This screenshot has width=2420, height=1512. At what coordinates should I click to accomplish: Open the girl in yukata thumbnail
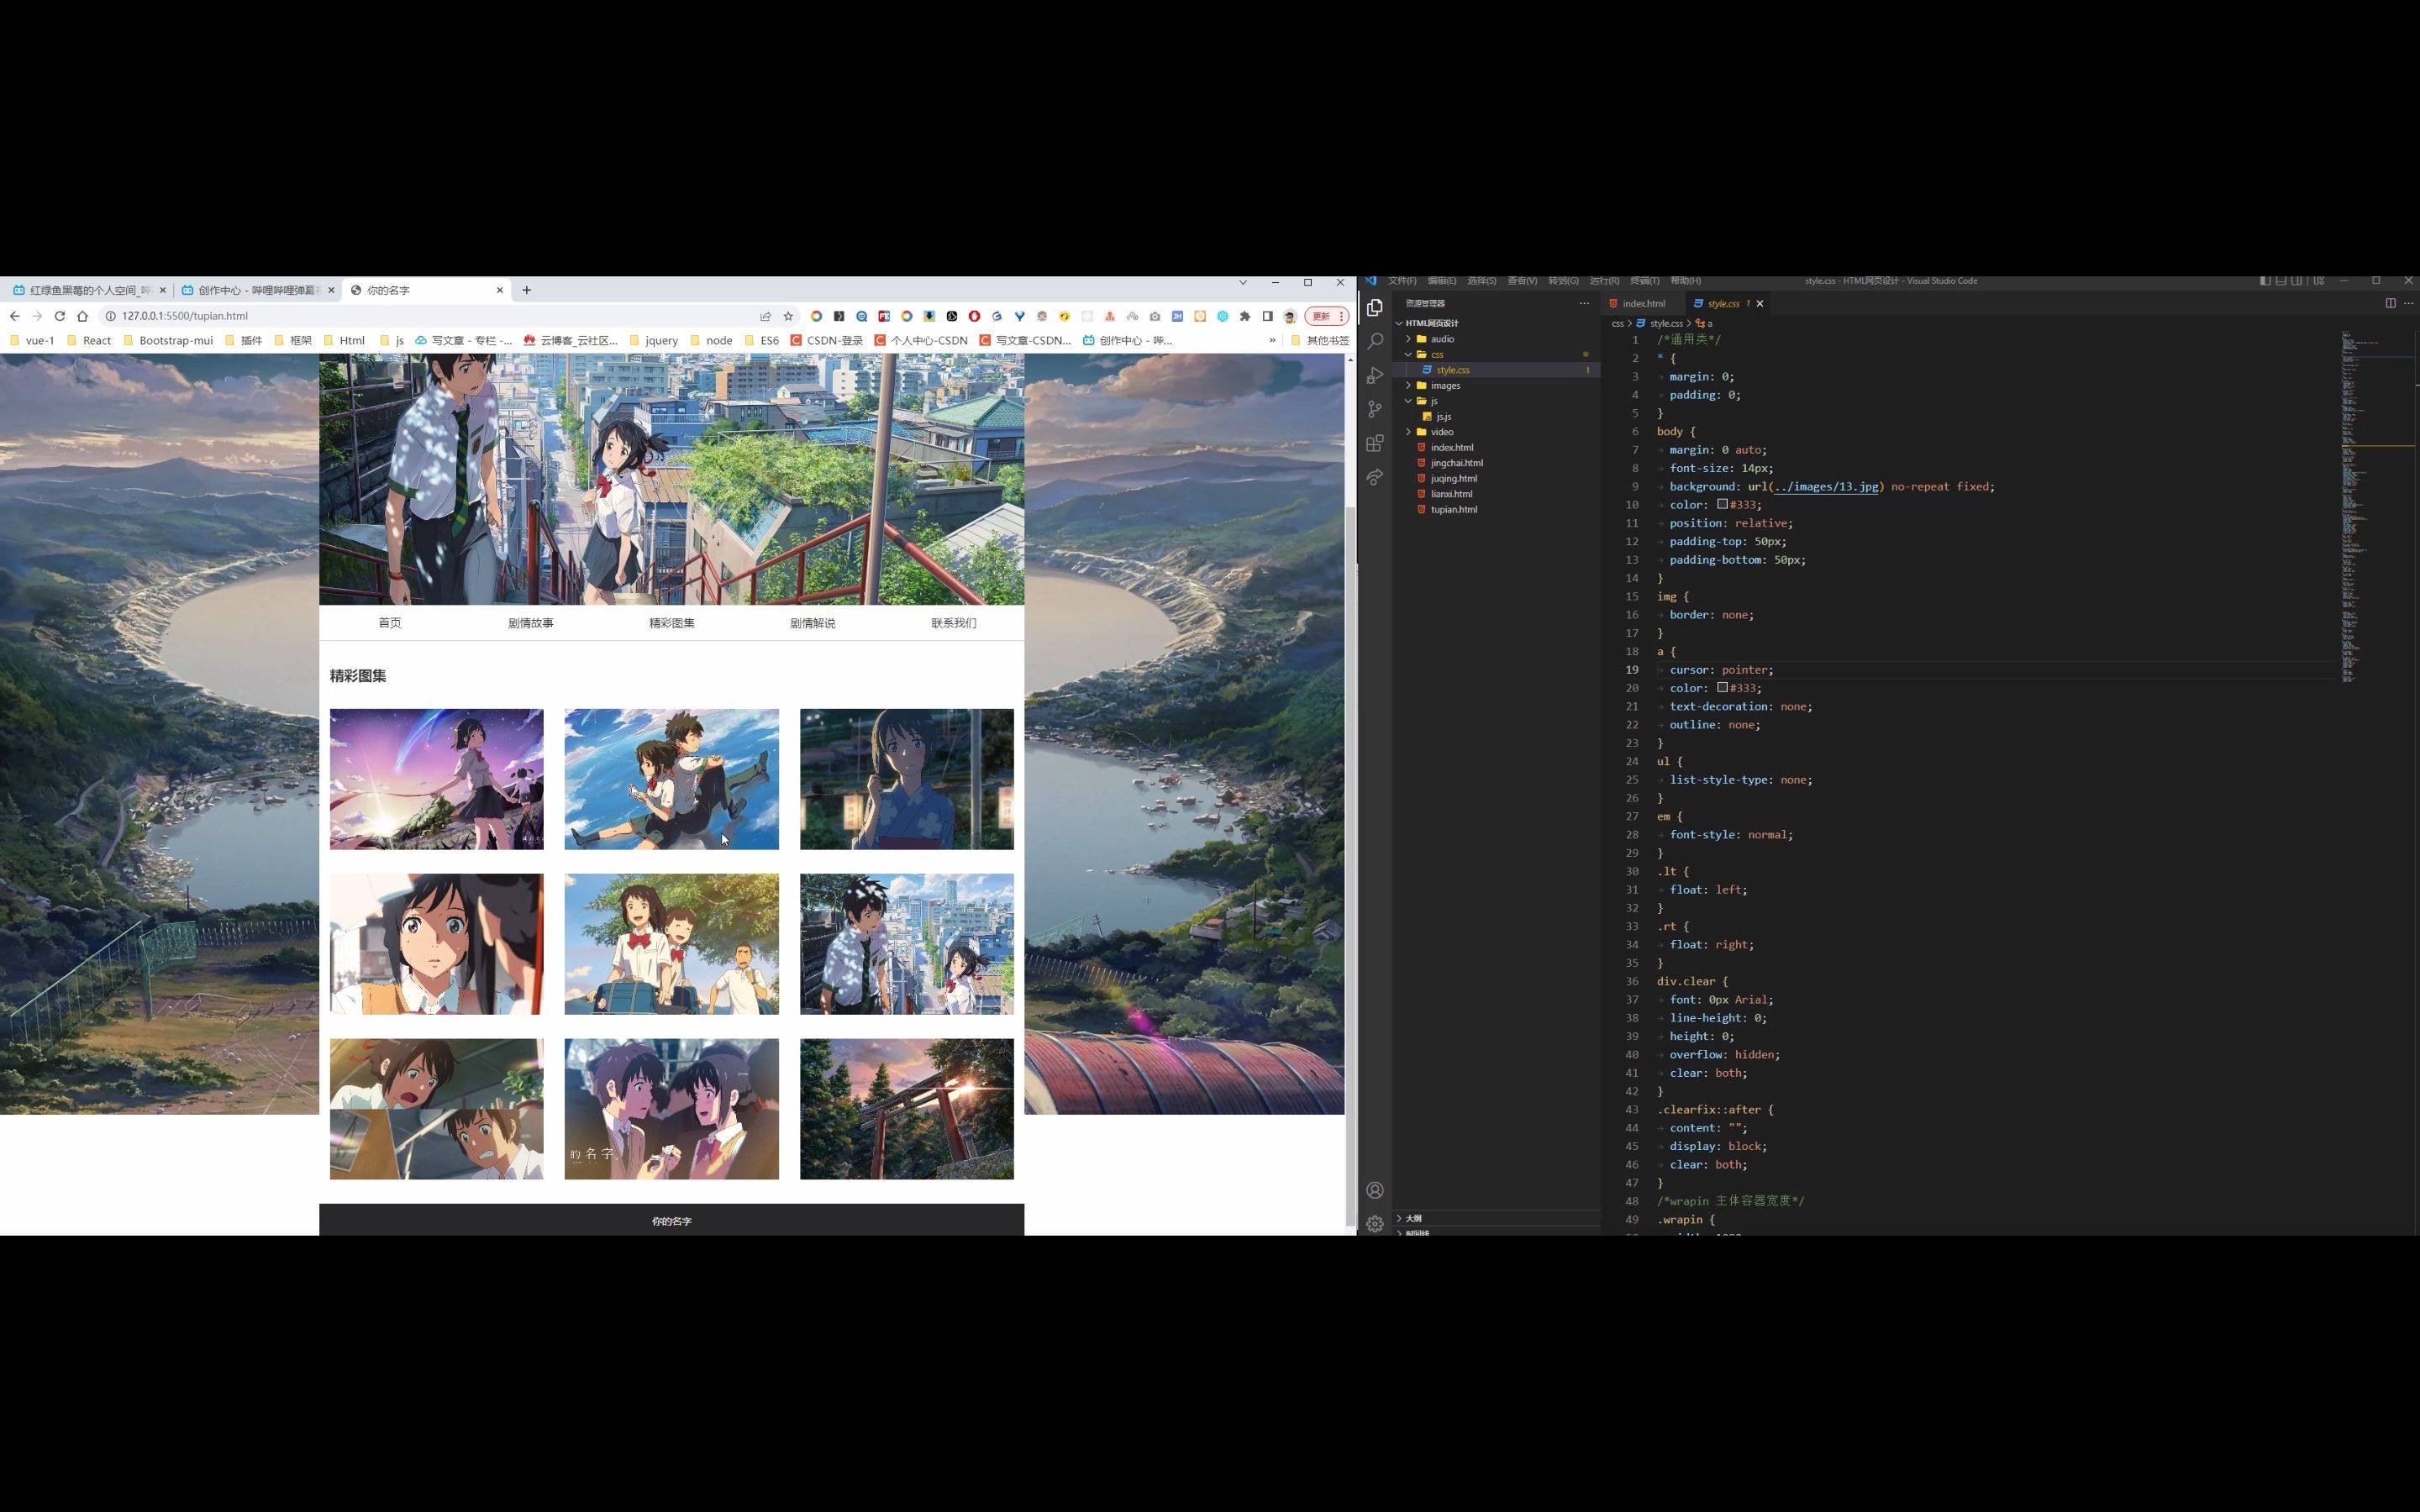[x=906, y=779]
